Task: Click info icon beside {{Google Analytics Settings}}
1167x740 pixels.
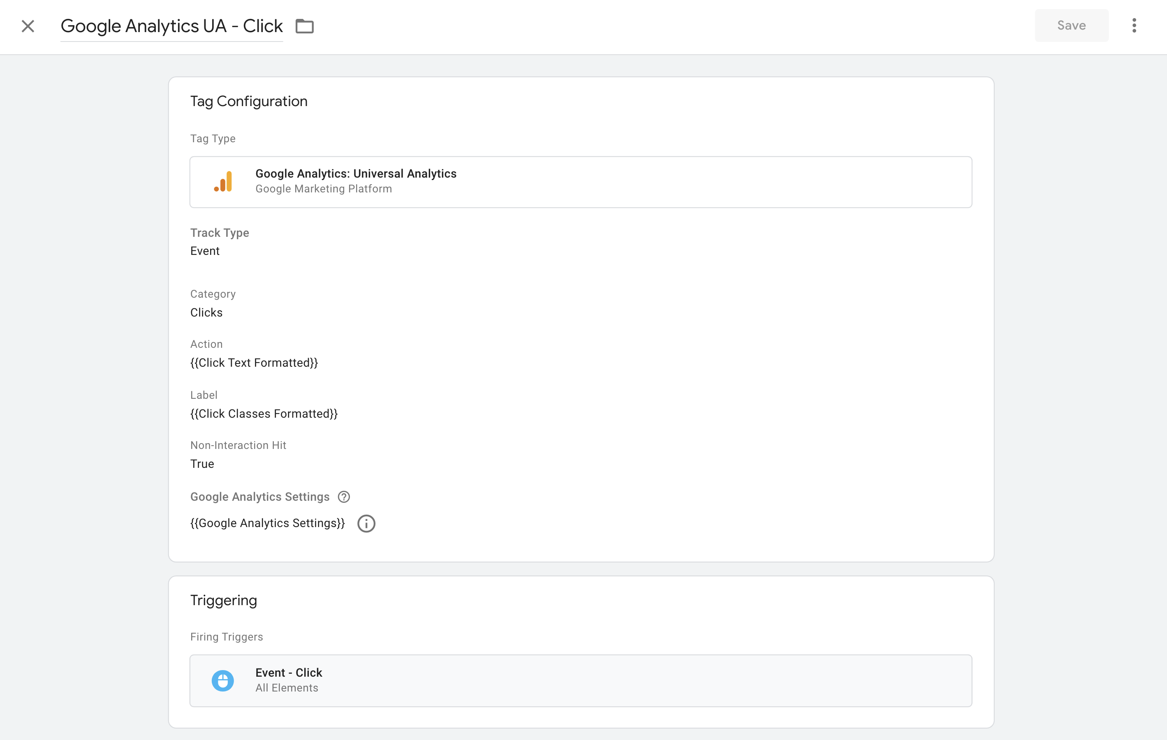Action: coord(366,523)
